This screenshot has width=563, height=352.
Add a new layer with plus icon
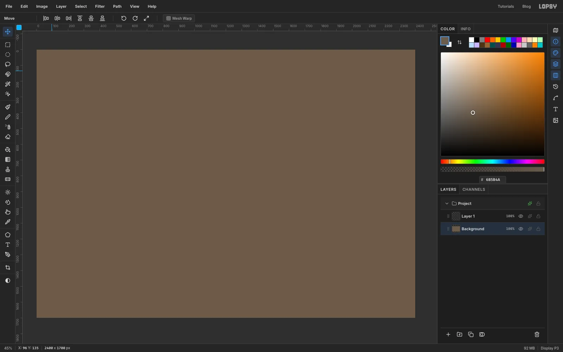[448, 334]
